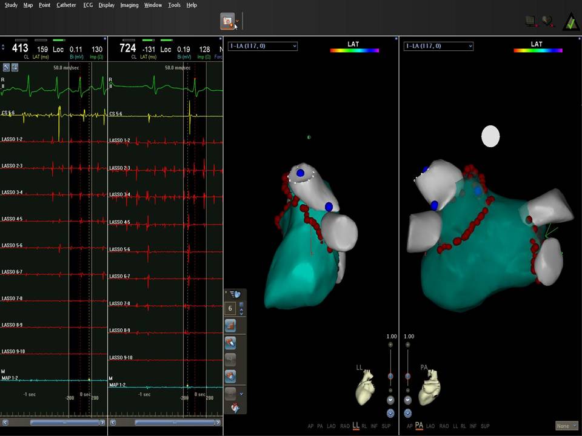
Task: Select the INF view in left map
Action: (374, 426)
